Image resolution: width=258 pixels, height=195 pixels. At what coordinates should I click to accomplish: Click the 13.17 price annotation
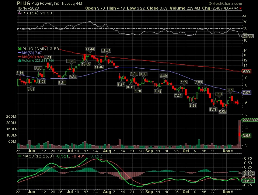click(x=106, y=51)
